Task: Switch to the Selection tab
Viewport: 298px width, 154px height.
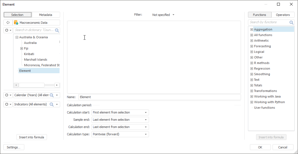Action: click(x=18, y=15)
